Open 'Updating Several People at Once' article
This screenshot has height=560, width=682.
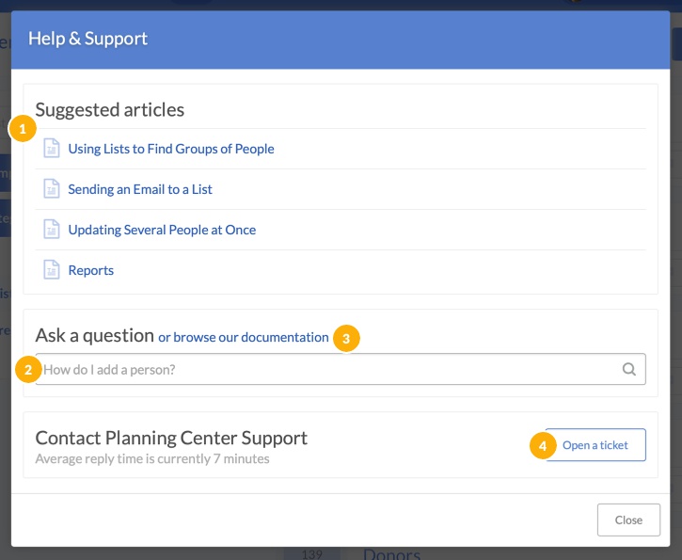162,230
